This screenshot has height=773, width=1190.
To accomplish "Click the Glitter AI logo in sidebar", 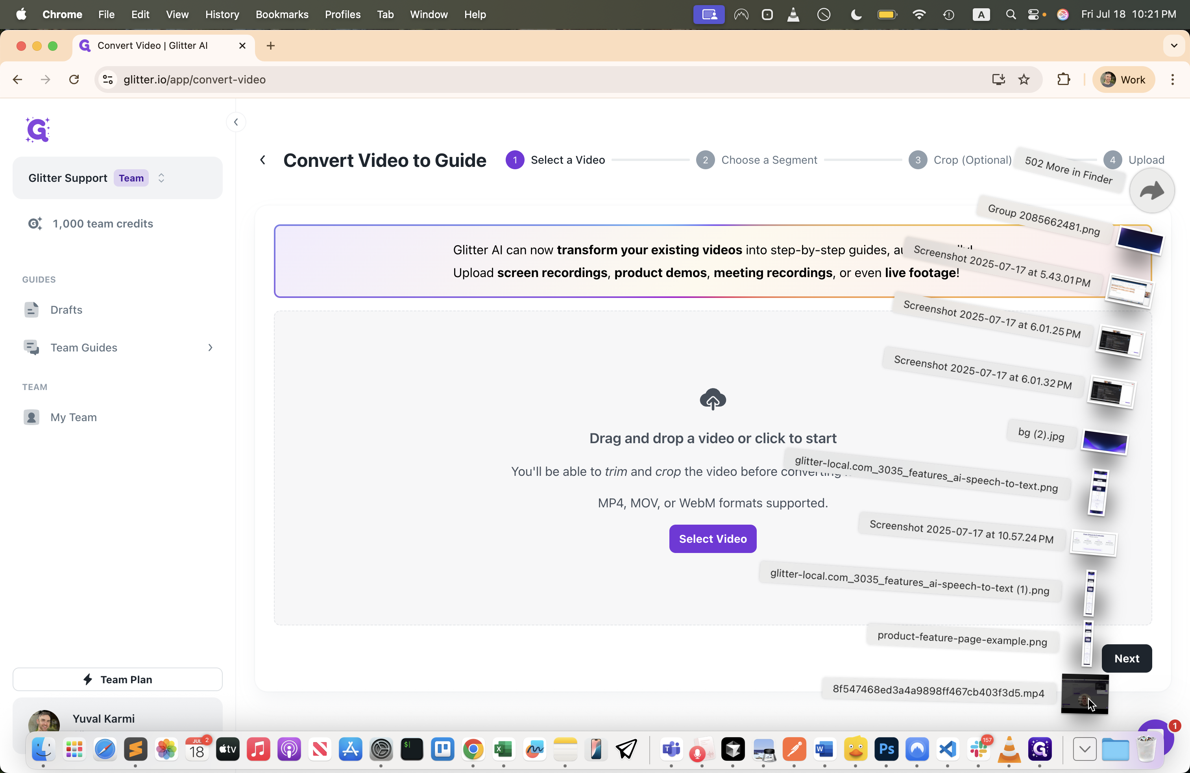I will 38,130.
